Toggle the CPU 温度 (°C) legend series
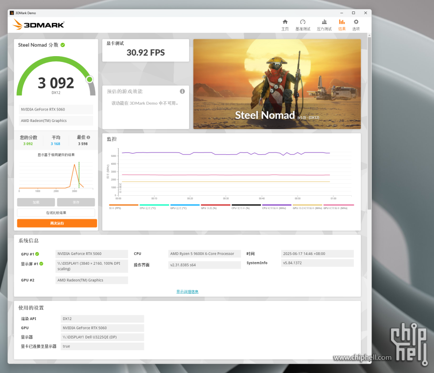434x373 pixels. point(154,207)
